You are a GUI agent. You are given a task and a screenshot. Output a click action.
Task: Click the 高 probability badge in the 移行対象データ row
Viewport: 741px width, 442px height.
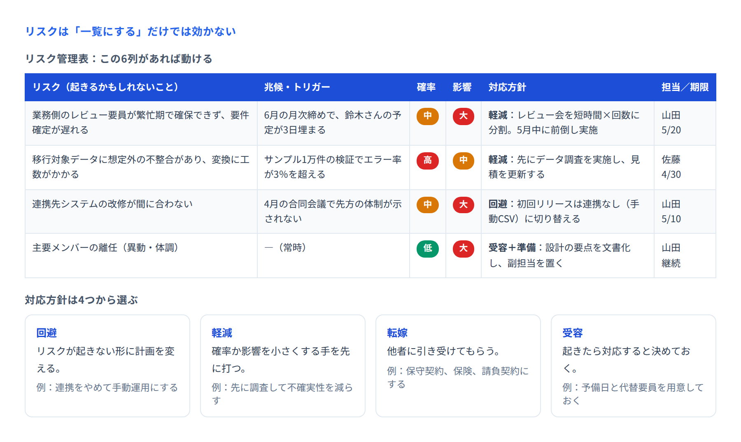pos(428,161)
